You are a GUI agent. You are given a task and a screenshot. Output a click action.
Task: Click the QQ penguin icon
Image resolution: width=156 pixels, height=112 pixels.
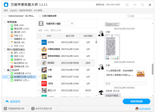pyautogui.click(x=137, y=109)
